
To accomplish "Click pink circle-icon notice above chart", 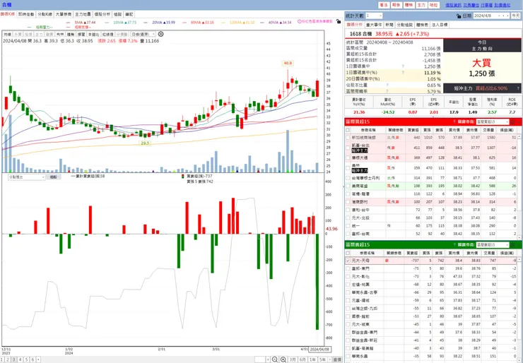I will tap(315, 21).
